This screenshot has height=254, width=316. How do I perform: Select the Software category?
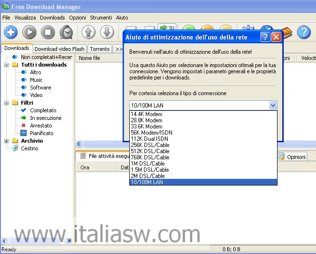tap(40, 88)
